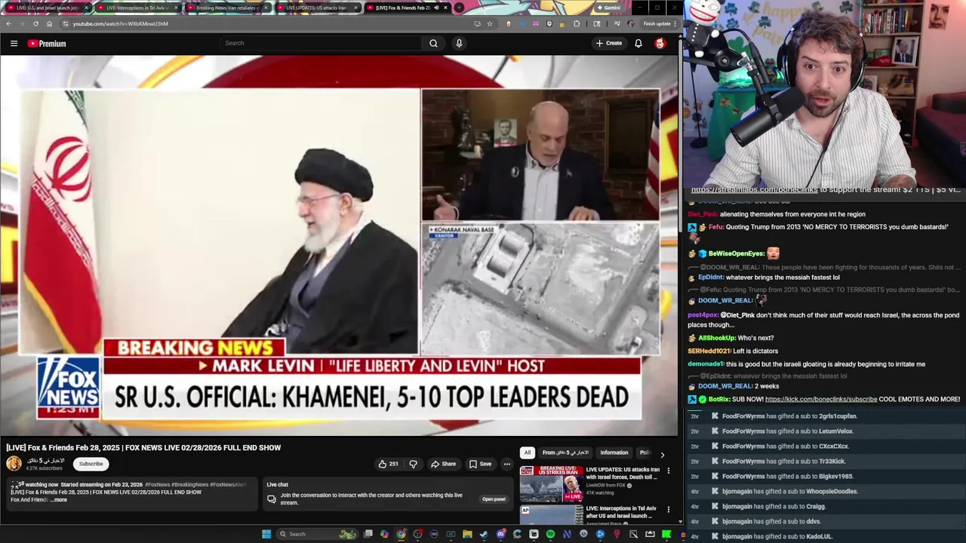Click username SERHedd1021 in chat
The height and width of the screenshot is (543, 966).
(x=709, y=351)
